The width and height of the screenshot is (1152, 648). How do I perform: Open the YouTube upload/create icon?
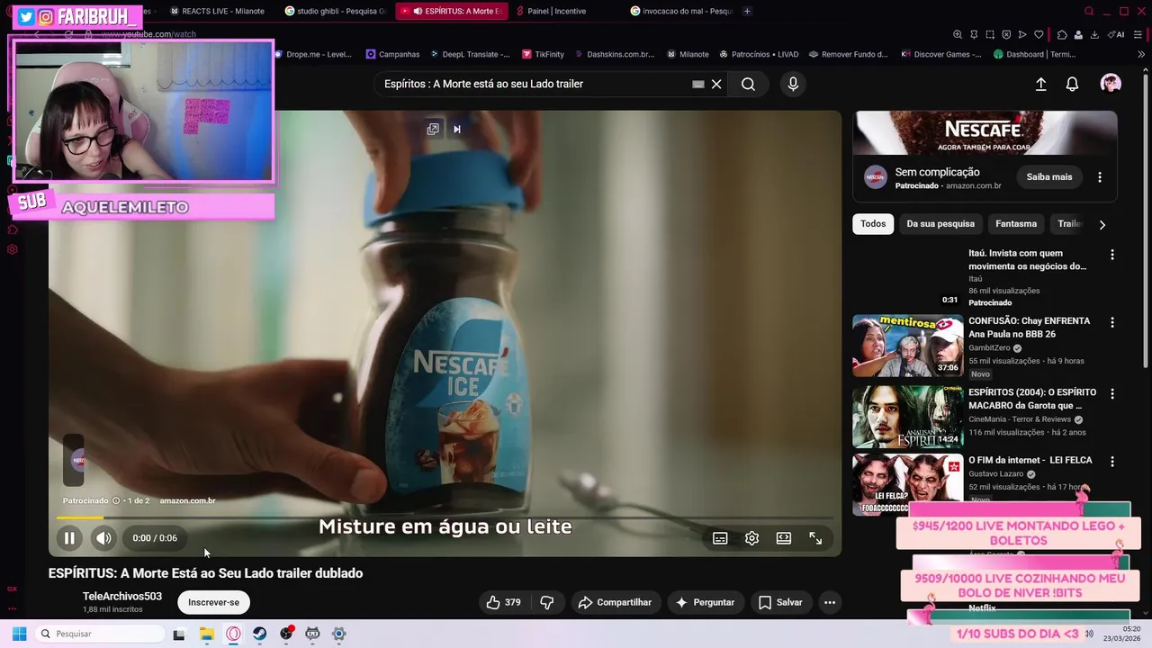tap(1040, 84)
